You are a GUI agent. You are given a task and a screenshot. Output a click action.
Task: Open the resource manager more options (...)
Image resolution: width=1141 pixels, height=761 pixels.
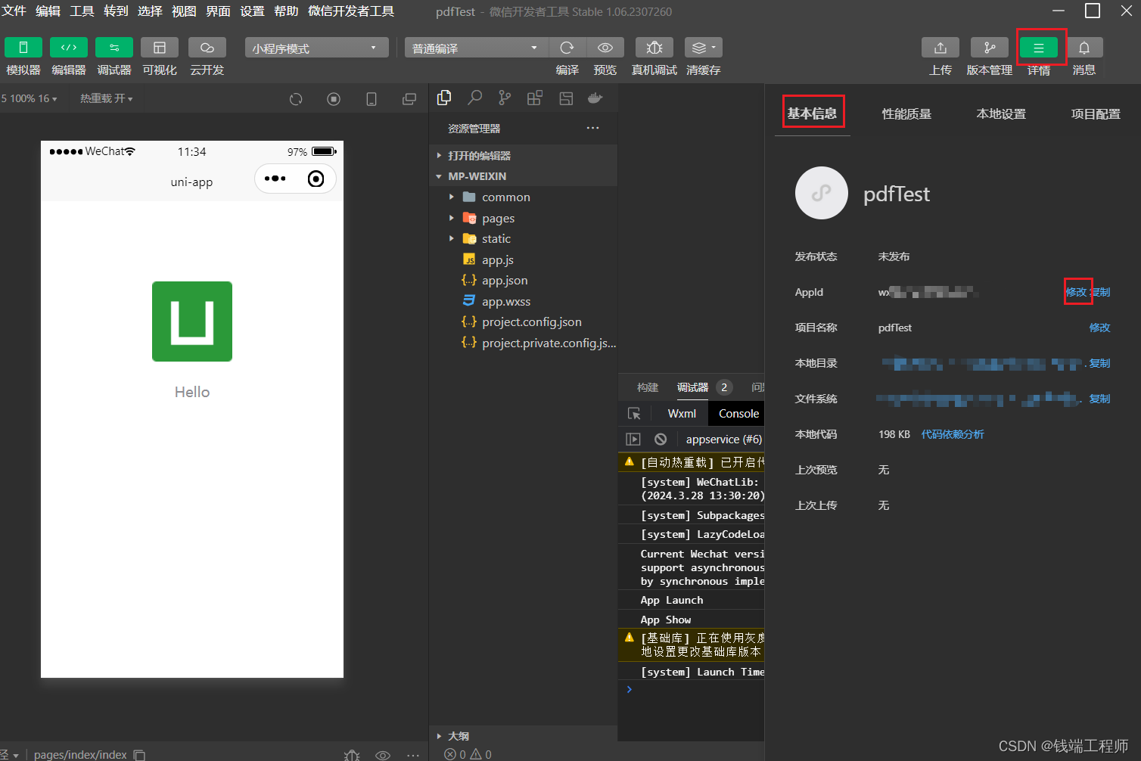[x=592, y=128]
